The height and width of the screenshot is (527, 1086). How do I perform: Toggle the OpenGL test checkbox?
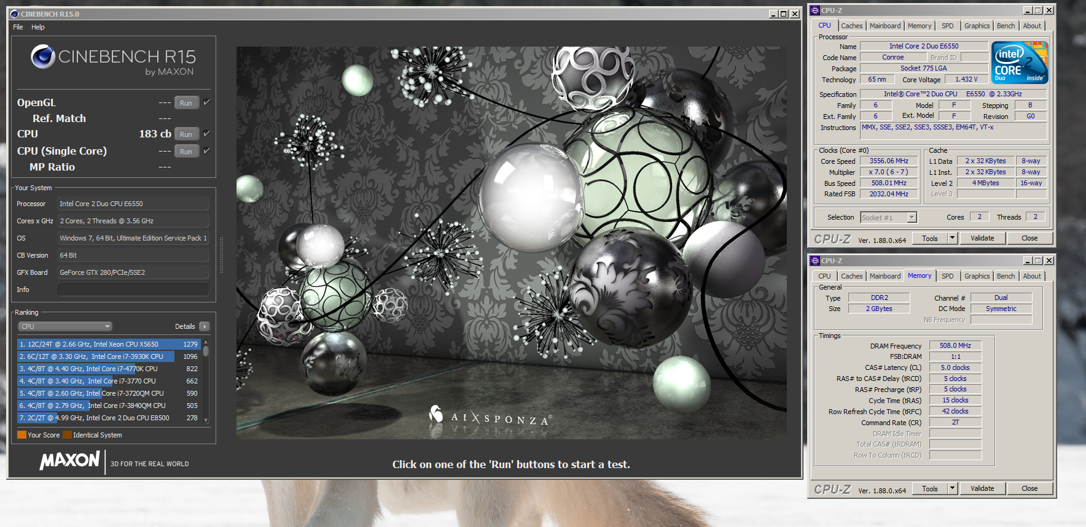206,102
